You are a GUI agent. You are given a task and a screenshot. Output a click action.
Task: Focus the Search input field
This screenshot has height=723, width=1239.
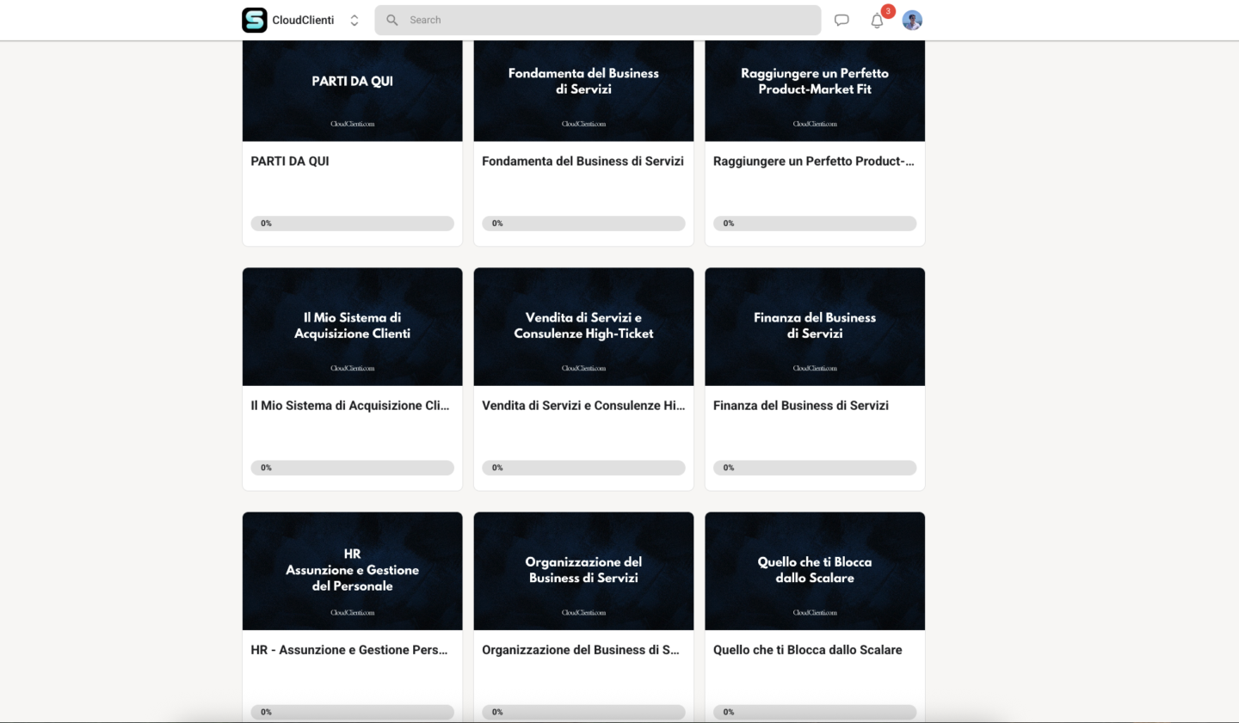[598, 20]
